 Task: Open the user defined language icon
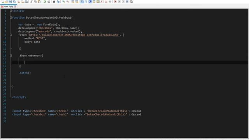94,2
